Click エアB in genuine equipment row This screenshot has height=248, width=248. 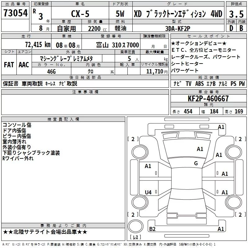click(x=211, y=84)
